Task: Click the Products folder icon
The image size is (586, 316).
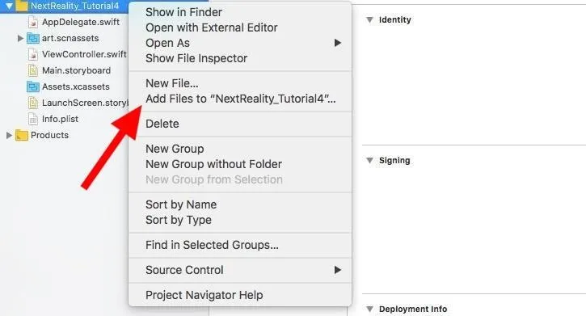Action: [22, 135]
